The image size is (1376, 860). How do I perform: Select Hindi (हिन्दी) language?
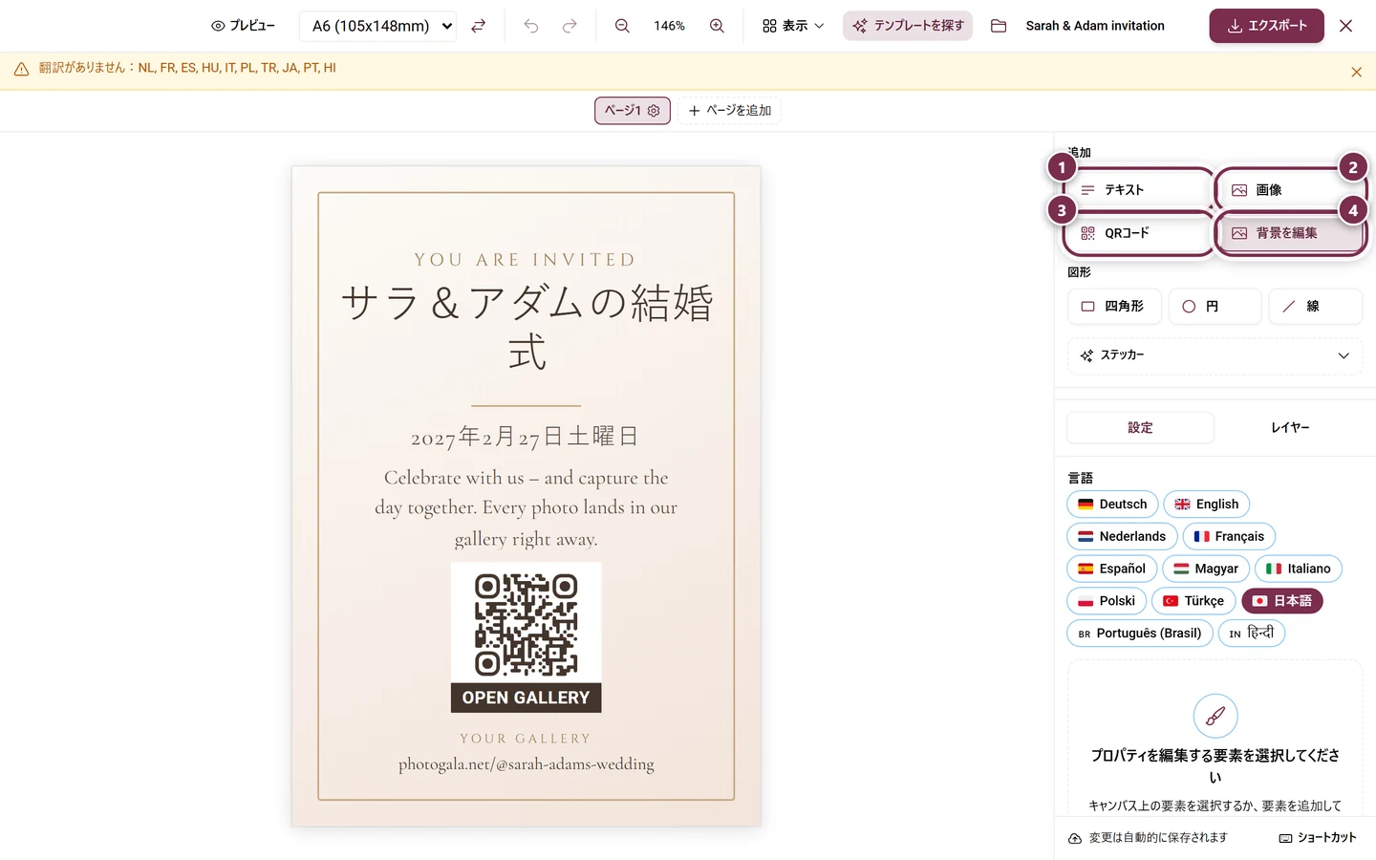1252,634
